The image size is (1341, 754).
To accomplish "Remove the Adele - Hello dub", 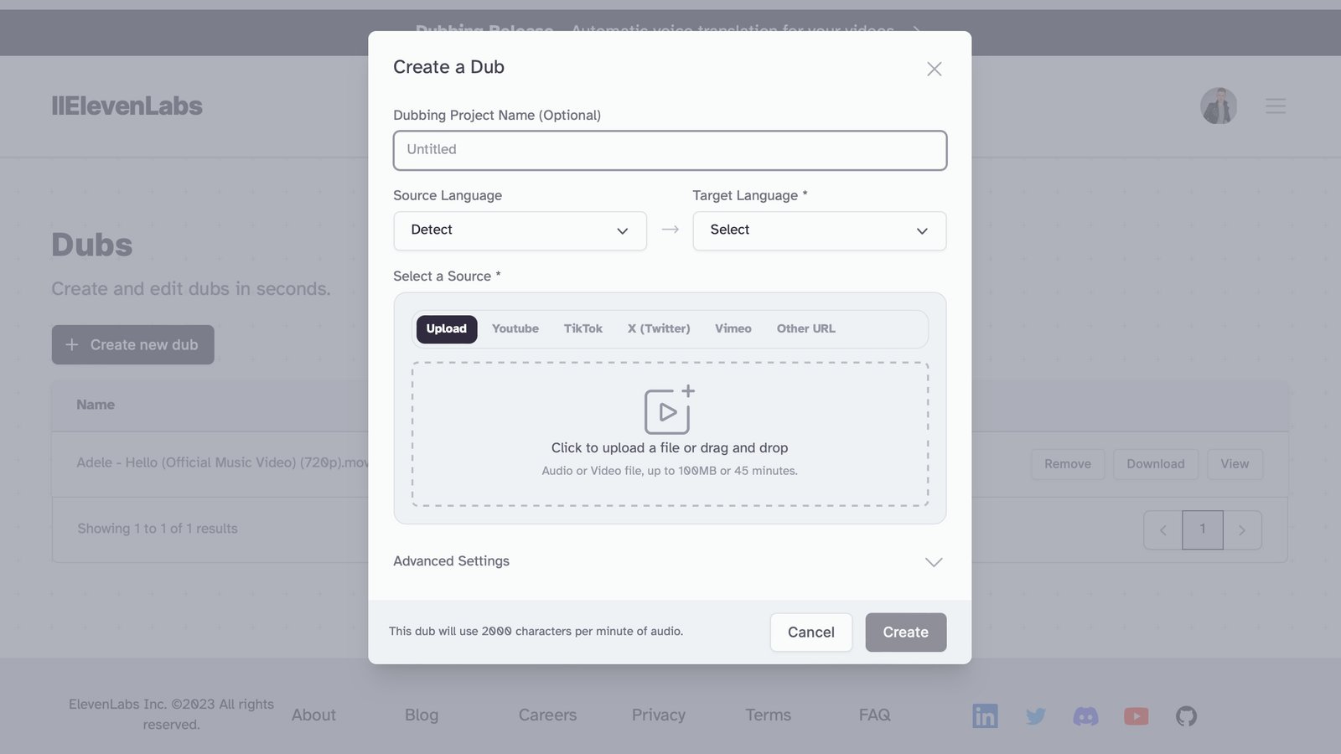I will (1067, 464).
